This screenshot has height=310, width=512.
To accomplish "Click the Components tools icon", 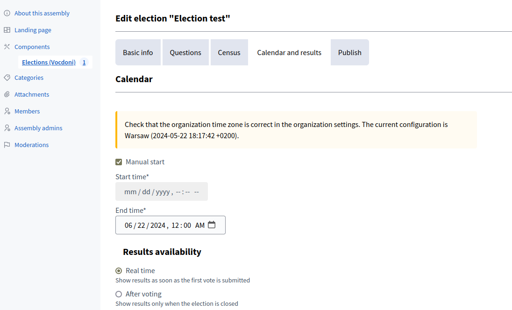I will (x=7, y=47).
